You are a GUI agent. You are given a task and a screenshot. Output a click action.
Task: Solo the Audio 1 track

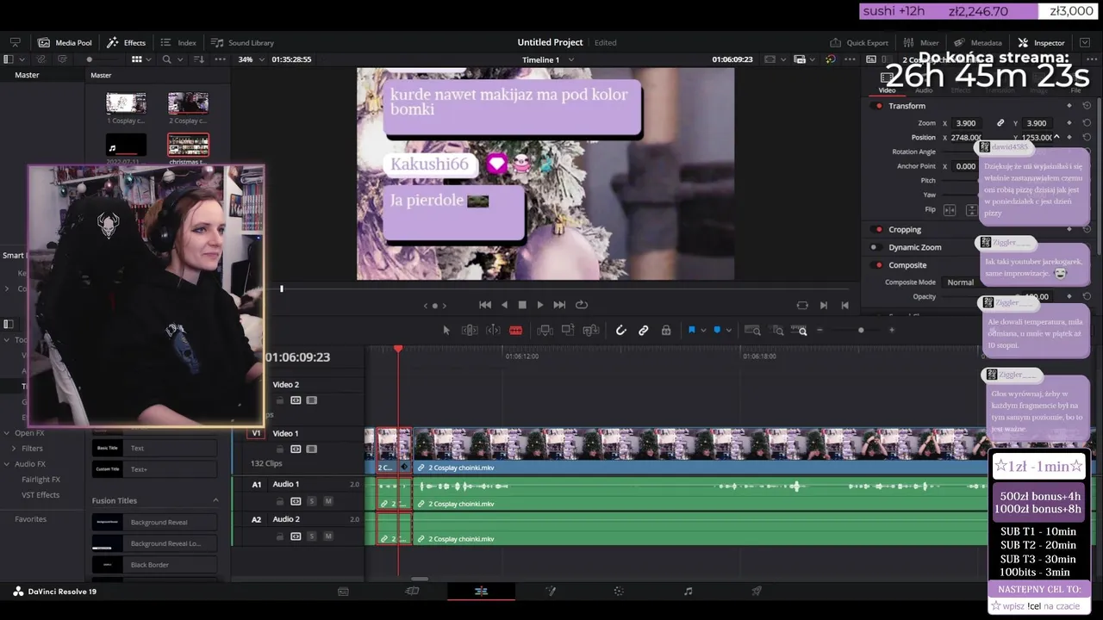tap(312, 501)
